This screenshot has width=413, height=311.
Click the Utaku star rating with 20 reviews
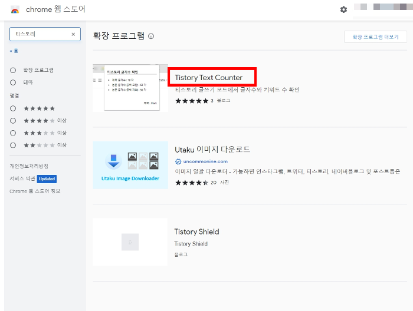[x=192, y=183]
